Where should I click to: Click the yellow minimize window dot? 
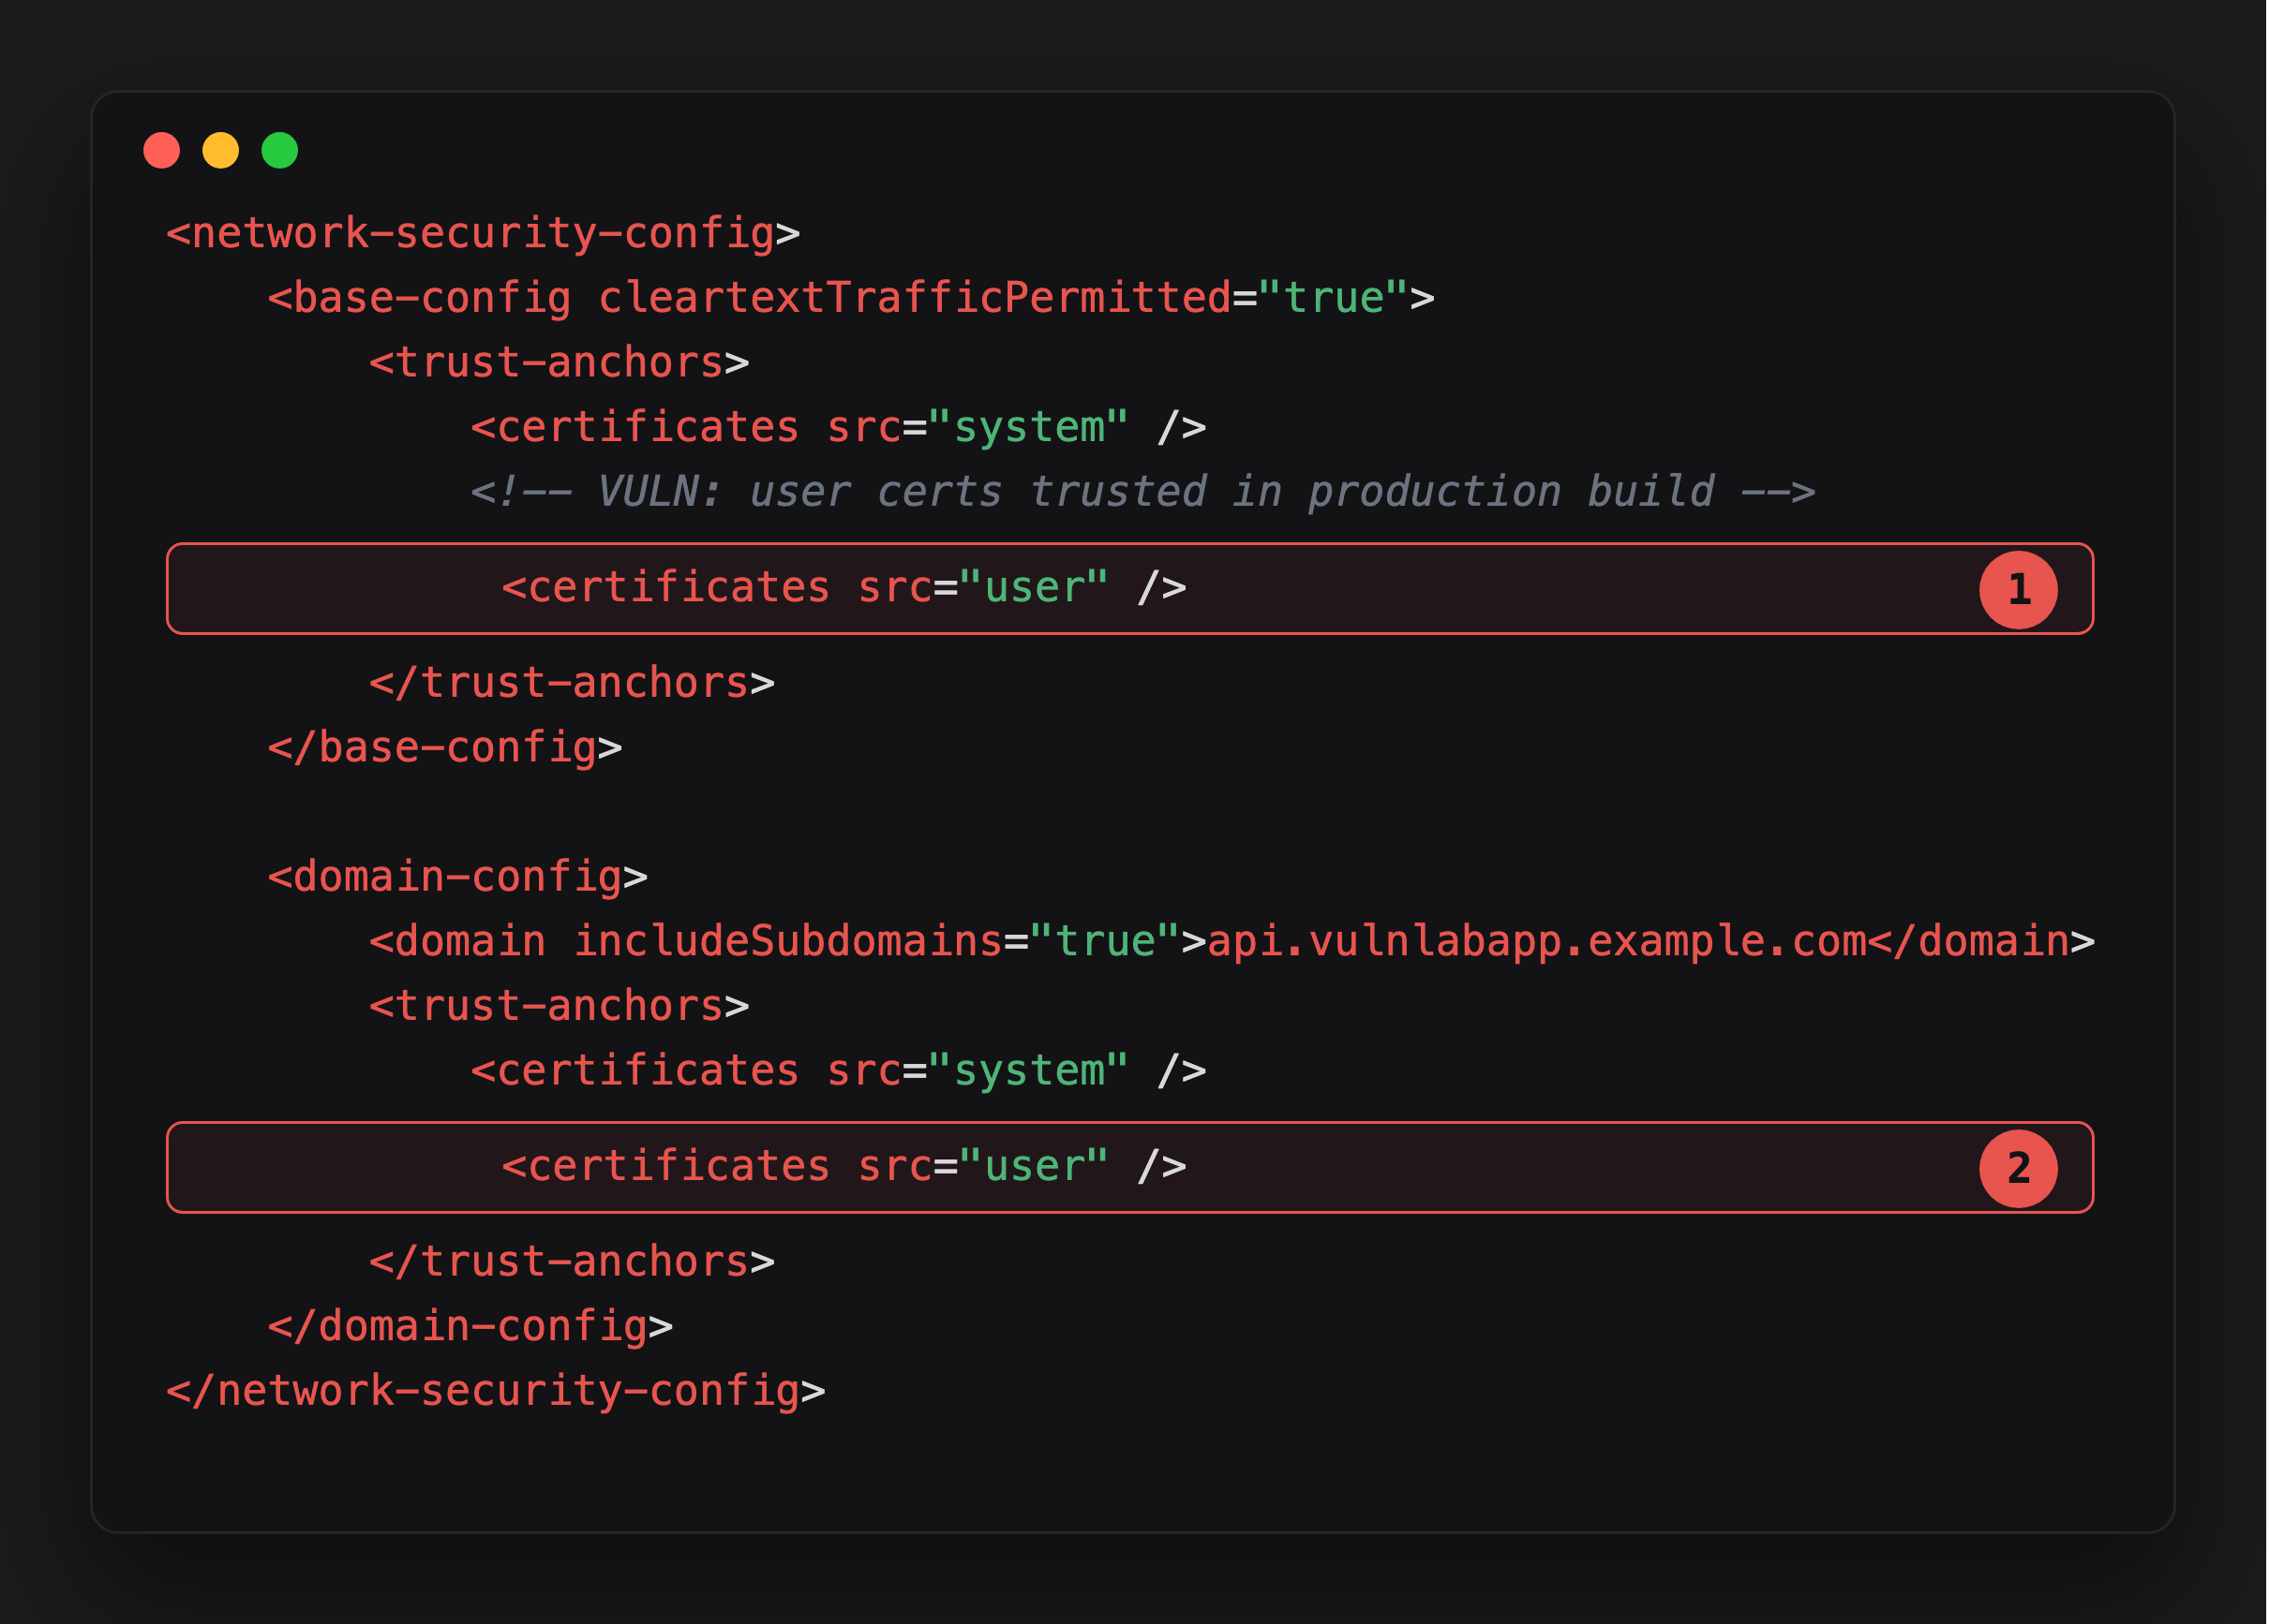coord(221,151)
